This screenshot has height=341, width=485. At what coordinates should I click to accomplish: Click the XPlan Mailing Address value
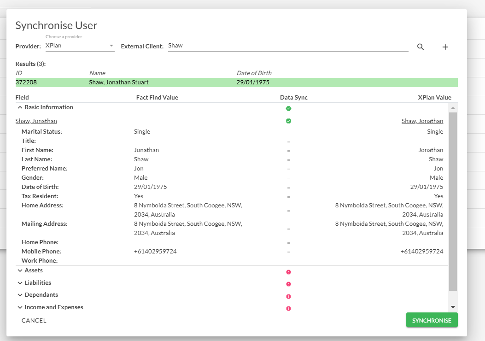[x=389, y=229]
